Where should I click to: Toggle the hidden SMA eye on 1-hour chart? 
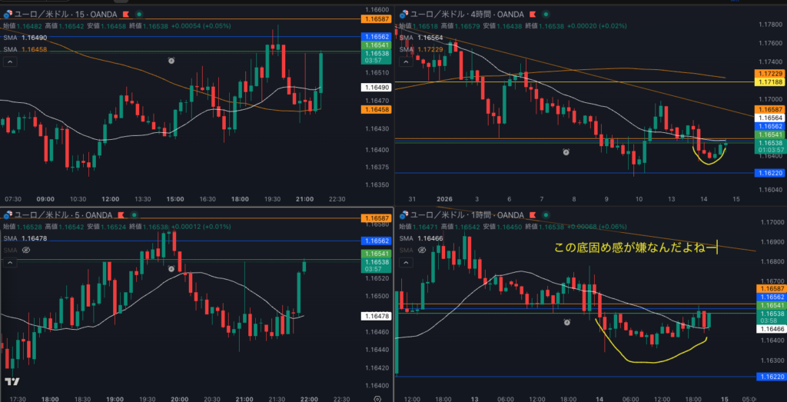tap(420, 251)
